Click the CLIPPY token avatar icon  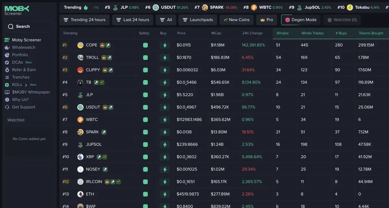point(80,70)
